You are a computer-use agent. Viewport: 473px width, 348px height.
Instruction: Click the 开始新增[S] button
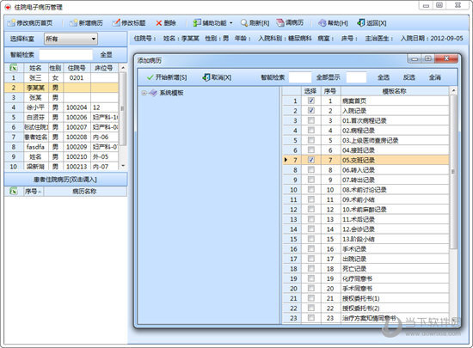(x=167, y=77)
